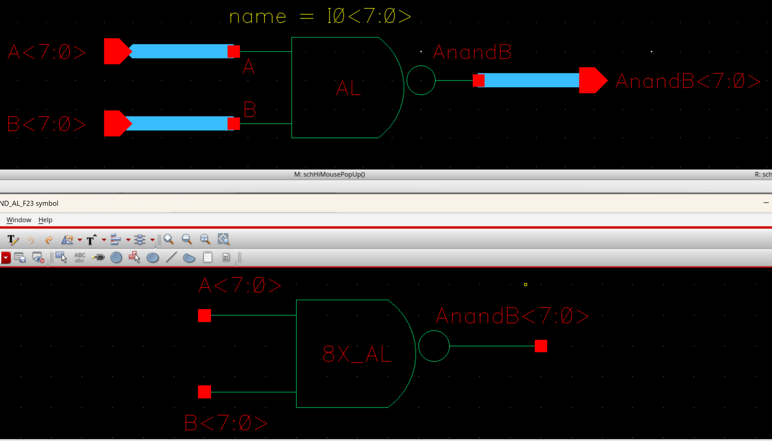Click the Create Arc shape tool
Viewport: 772px width, 441px height.
point(189,258)
